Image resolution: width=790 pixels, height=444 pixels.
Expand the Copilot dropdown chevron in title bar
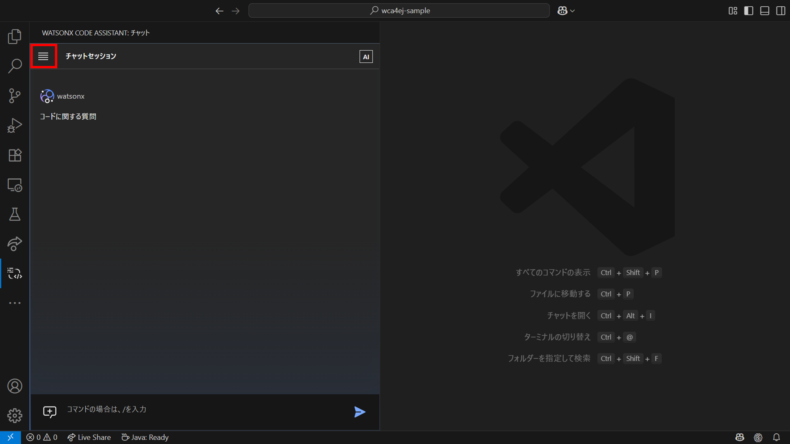point(572,11)
